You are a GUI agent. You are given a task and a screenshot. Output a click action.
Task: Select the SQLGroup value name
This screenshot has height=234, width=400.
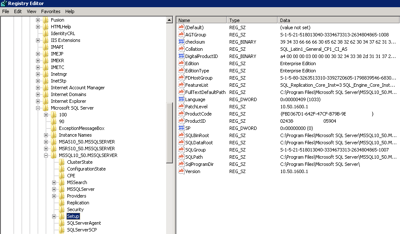[x=195, y=150]
